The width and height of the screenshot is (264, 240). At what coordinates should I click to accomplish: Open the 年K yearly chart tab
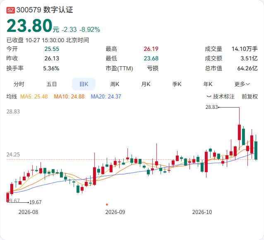208,84
